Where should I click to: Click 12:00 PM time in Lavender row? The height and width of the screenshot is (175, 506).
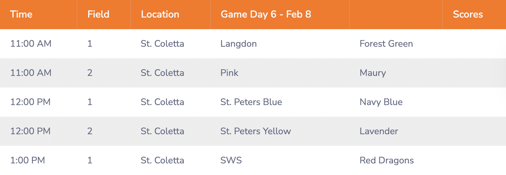click(31, 131)
